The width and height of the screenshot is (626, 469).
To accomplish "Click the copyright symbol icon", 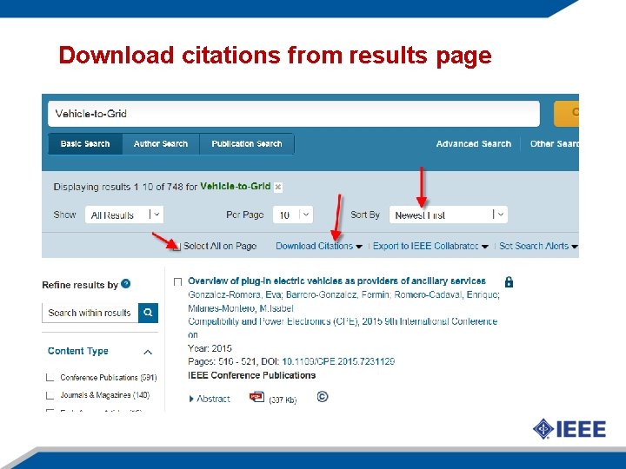I will click(x=323, y=397).
